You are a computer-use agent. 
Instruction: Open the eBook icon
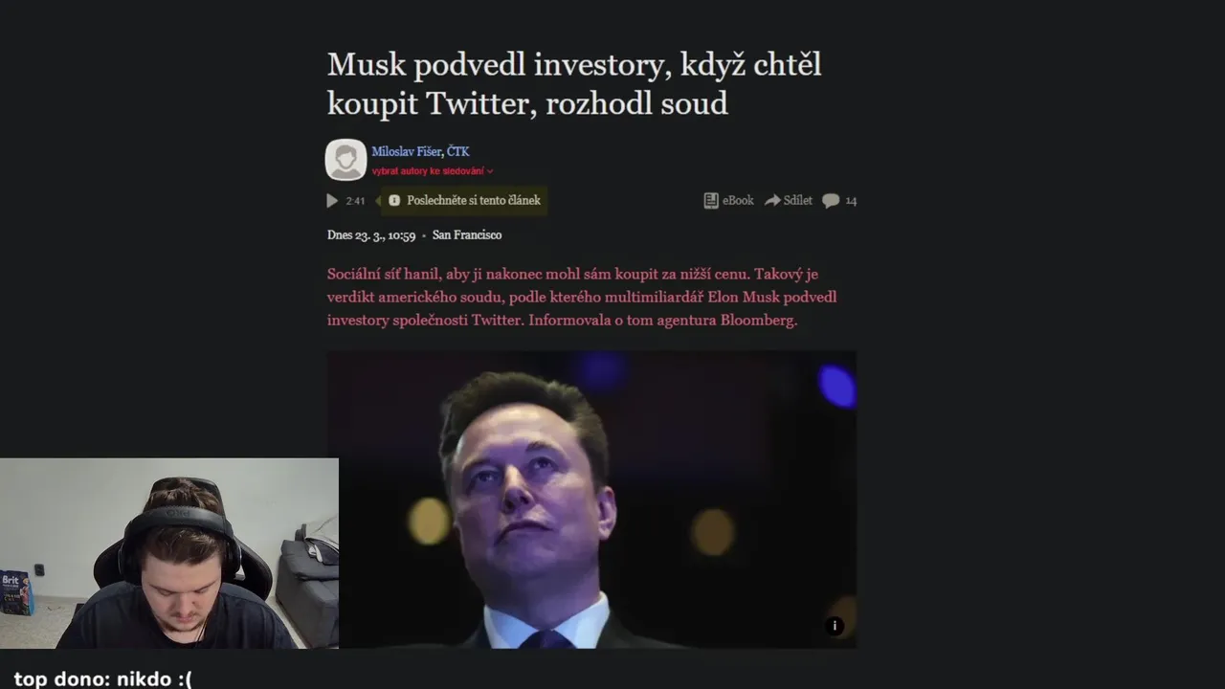[710, 201]
